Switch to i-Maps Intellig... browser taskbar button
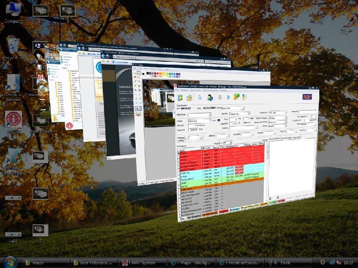The width and height of the screenshot is (358, 268). pos(191,263)
